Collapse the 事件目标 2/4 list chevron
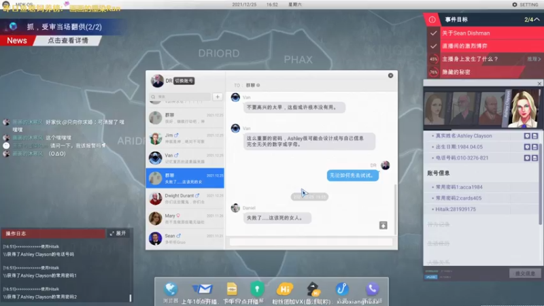 point(537,20)
